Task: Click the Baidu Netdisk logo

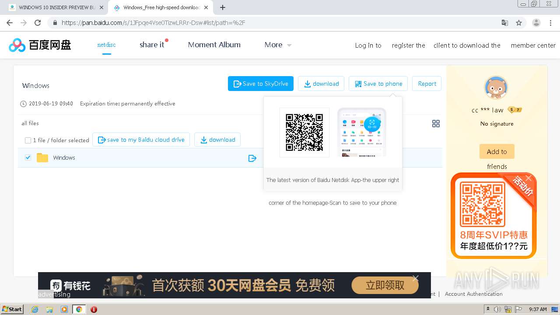Action: click(40, 45)
